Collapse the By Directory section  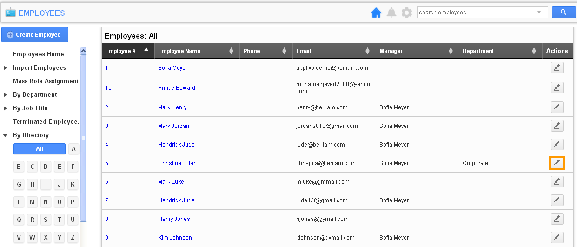pyautogui.click(x=5, y=135)
